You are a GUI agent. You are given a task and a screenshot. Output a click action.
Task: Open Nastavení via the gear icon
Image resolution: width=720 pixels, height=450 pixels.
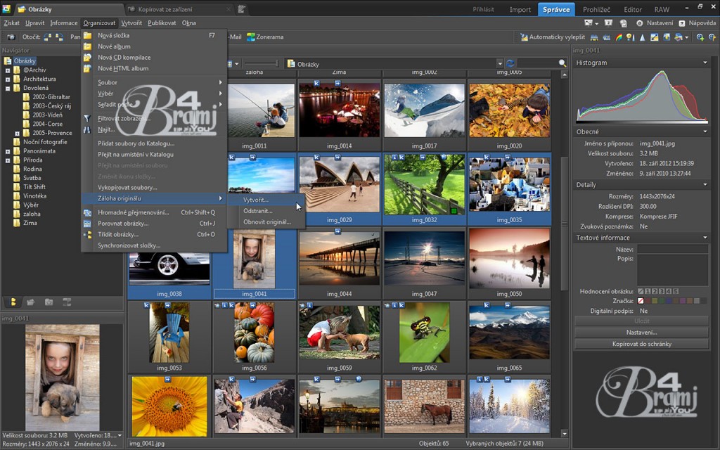pyautogui.click(x=640, y=22)
